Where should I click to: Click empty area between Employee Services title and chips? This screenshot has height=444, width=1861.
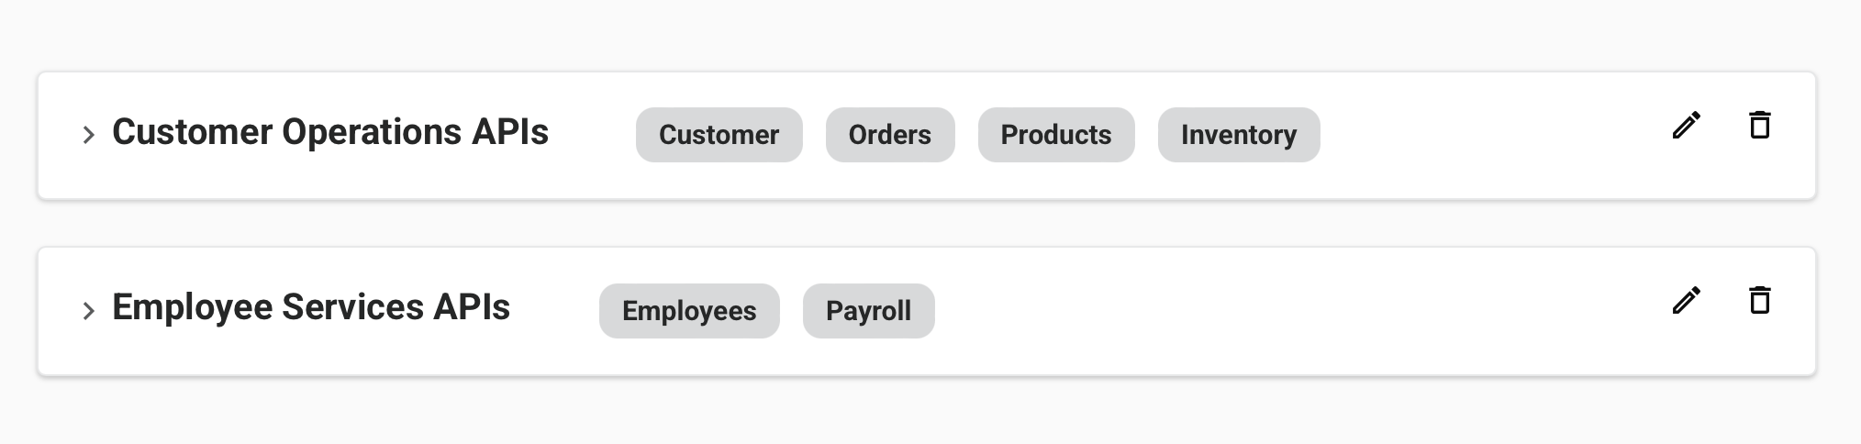click(x=554, y=311)
